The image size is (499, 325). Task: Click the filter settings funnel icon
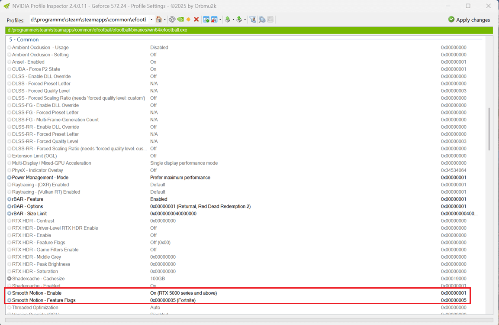(x=253, y=19)
